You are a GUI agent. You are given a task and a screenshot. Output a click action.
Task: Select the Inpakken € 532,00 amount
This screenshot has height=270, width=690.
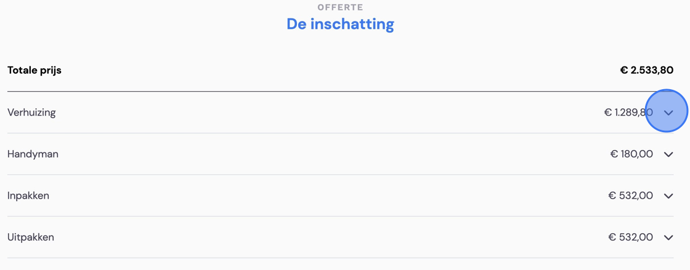[x=631, y=196]
